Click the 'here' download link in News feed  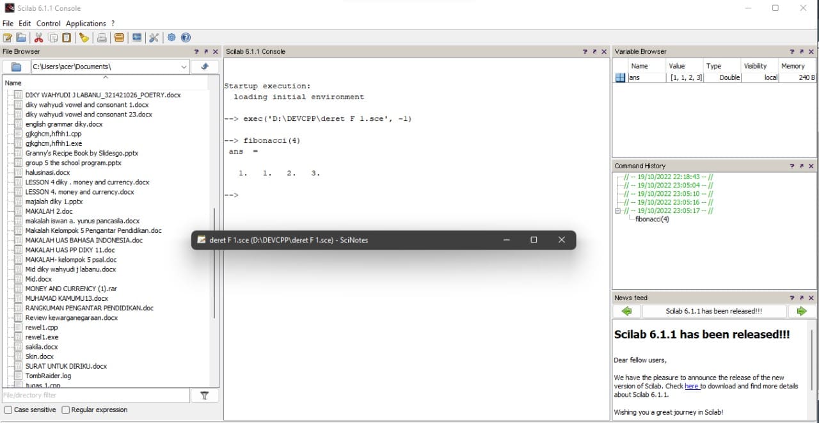tap(692, 387)
